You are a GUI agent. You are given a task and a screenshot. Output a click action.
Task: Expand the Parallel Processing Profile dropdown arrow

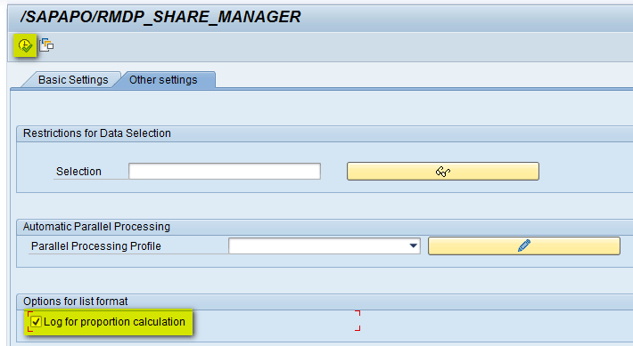(x=414, y=245)
